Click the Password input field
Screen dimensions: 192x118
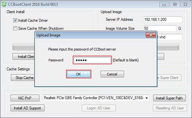tap(92, 60)
